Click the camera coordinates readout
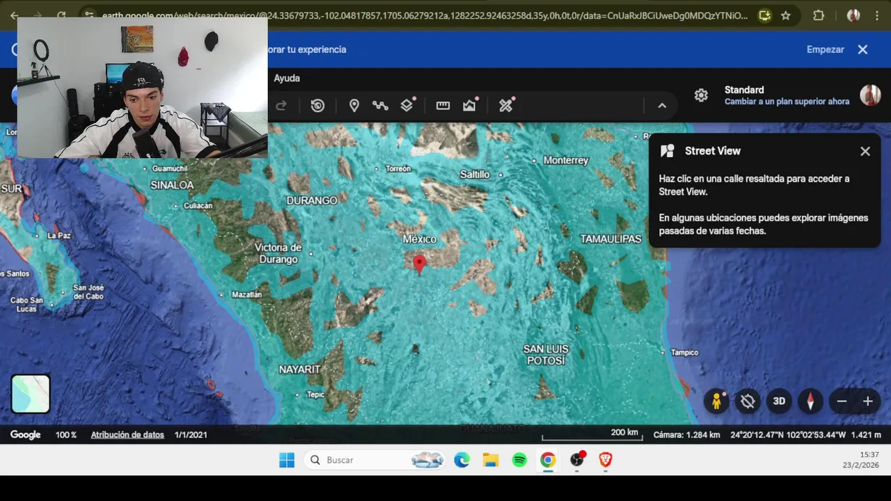 788,435
